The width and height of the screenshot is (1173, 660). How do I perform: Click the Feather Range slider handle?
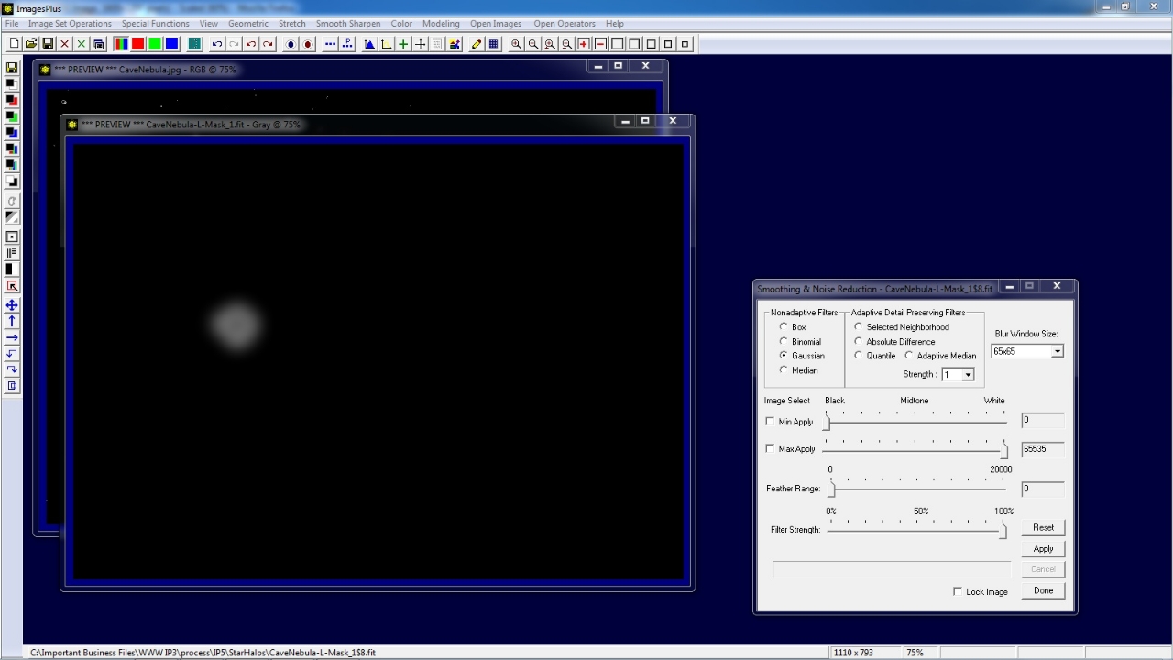832,489
